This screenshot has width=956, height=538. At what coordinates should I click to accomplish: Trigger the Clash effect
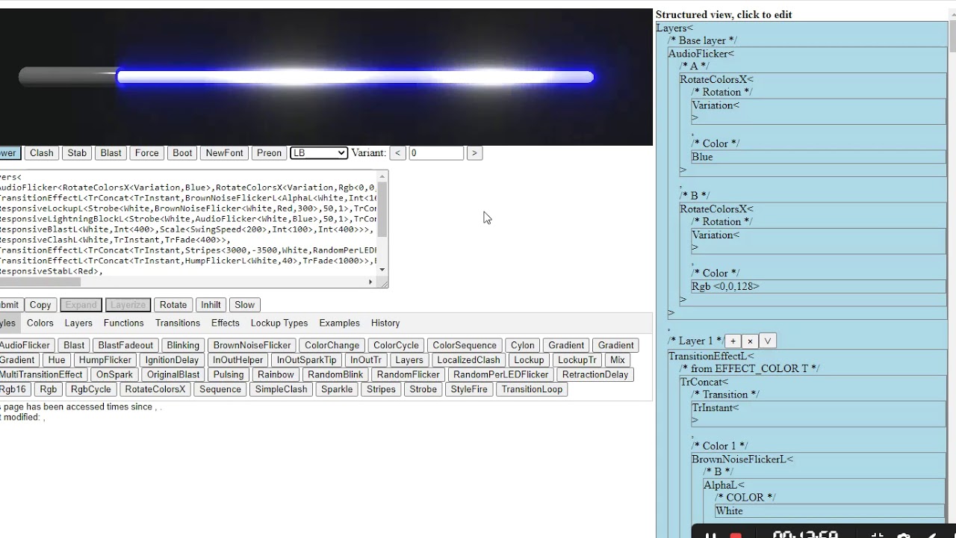point(42,153)
